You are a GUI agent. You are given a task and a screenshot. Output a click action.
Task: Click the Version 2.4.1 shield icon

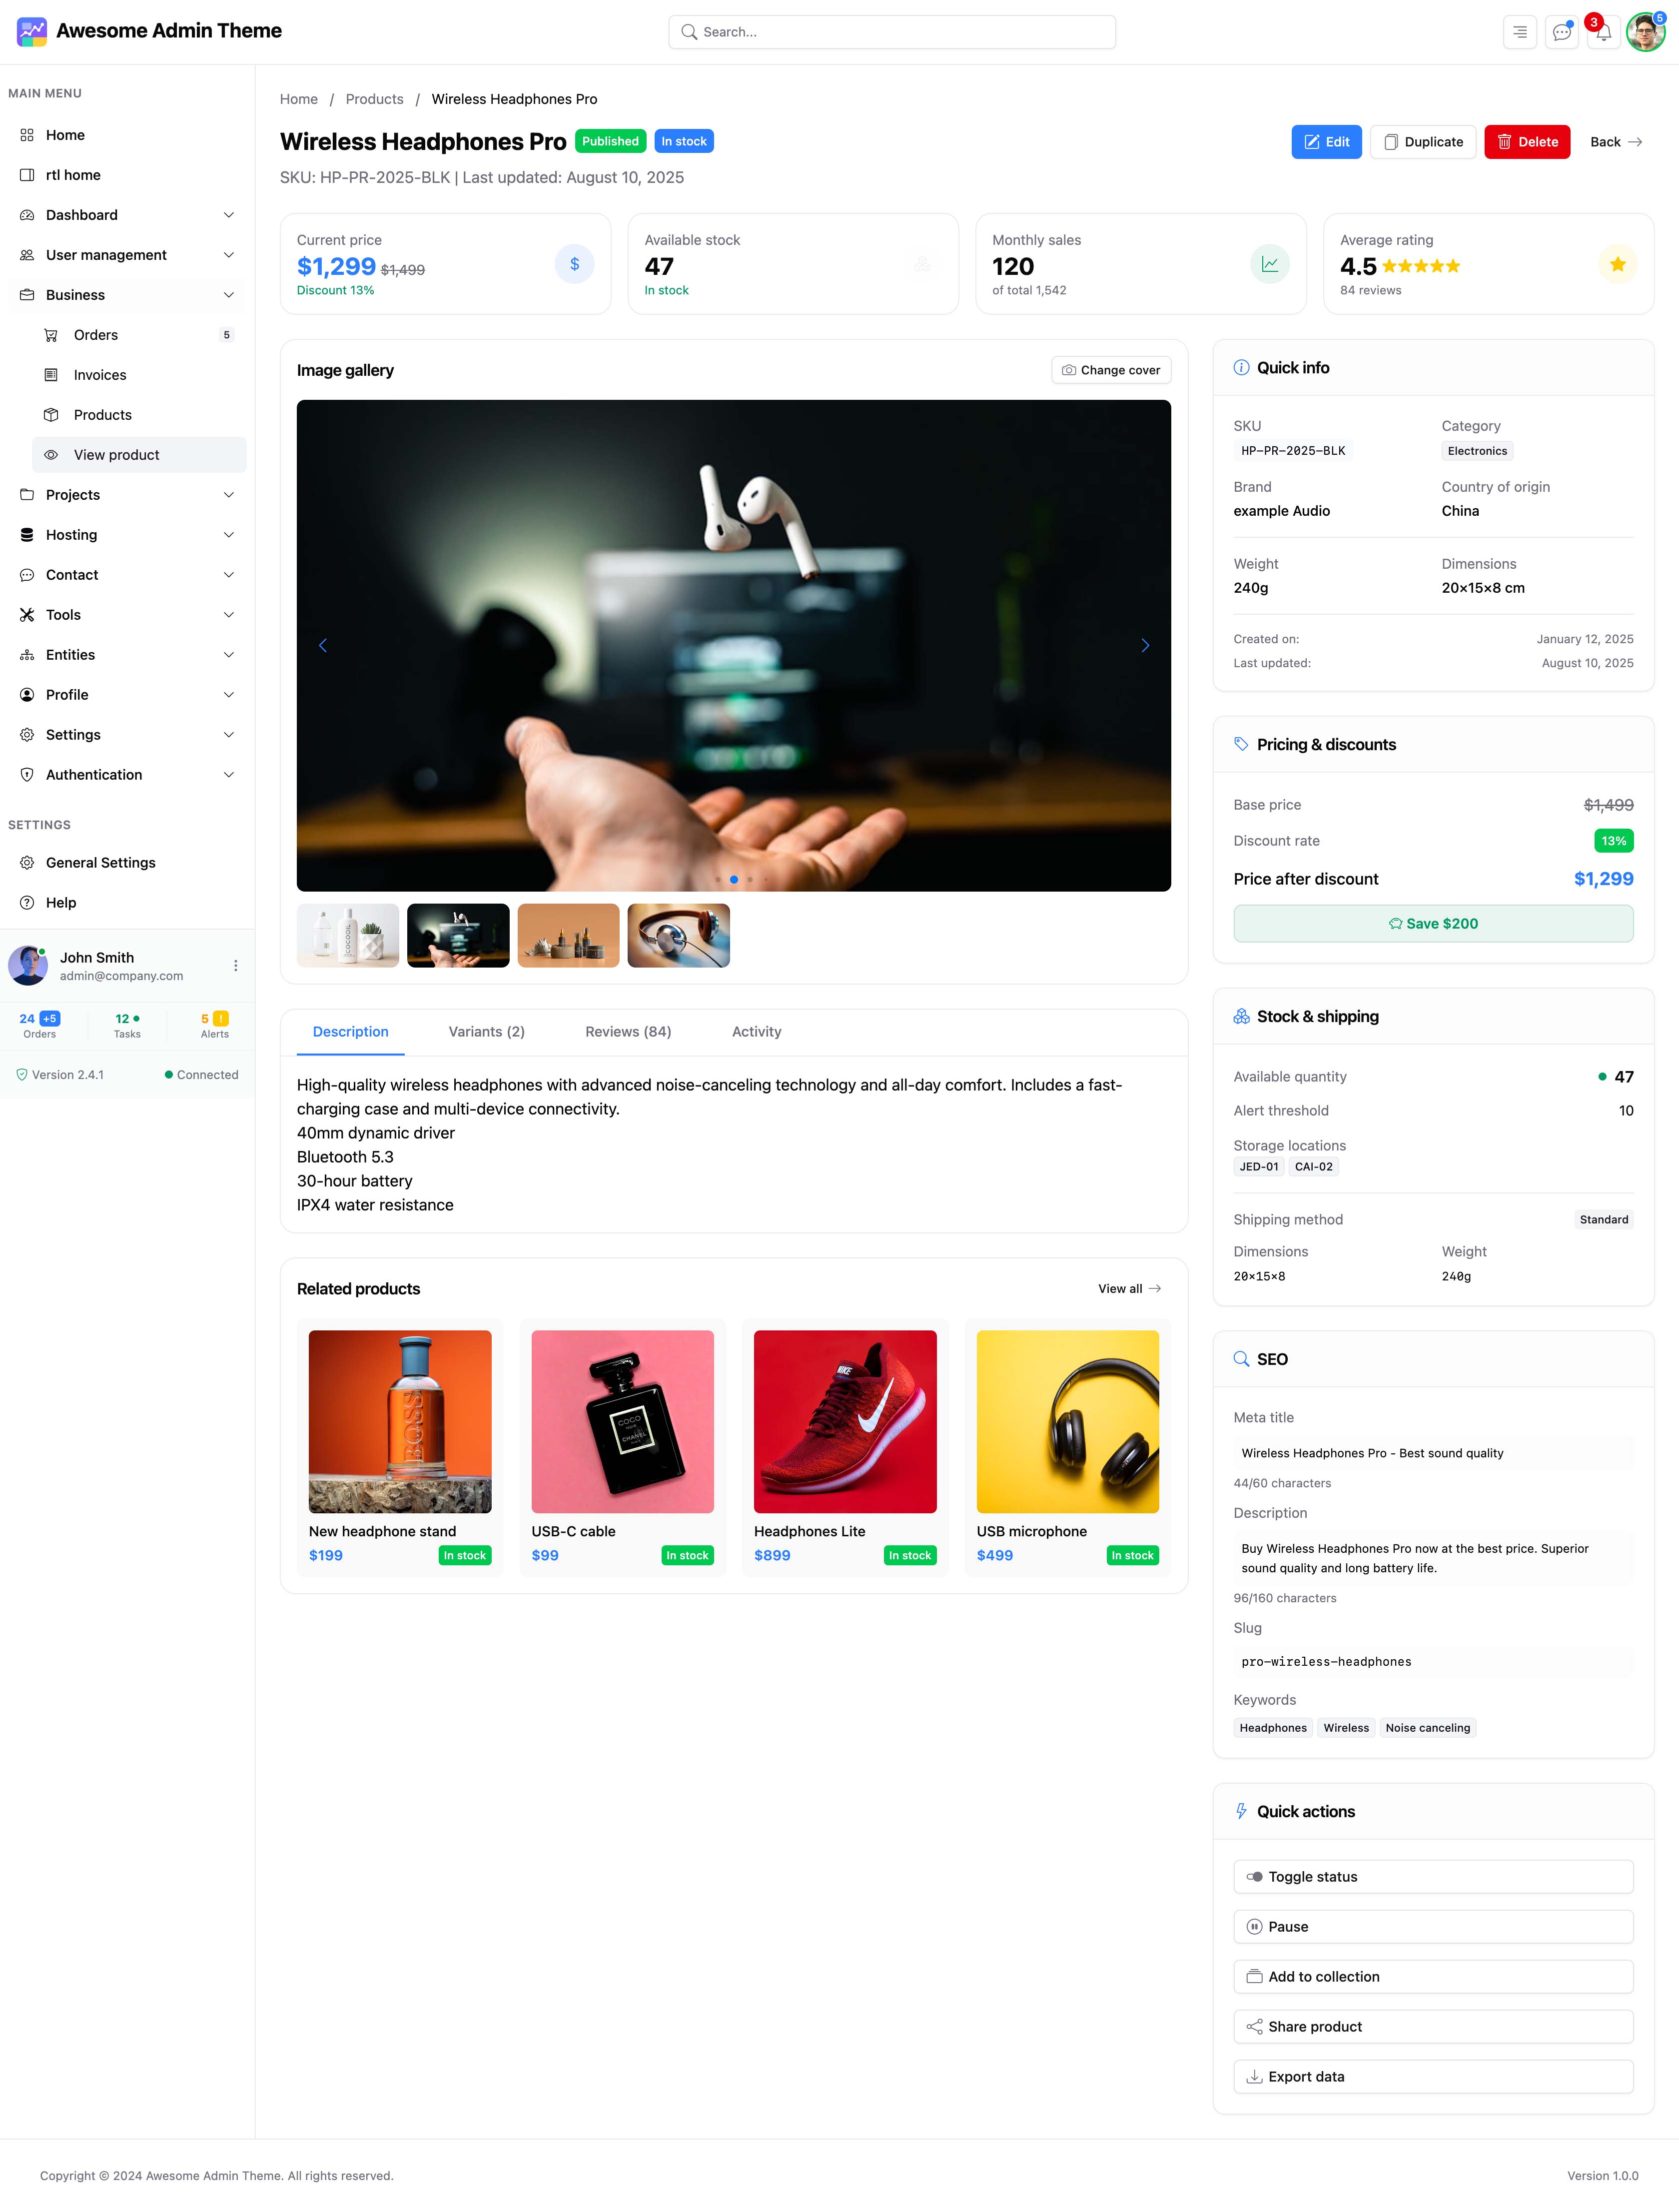[x=22, y=1075]
